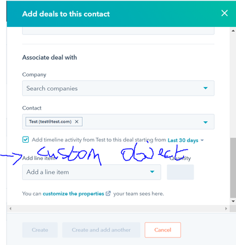Click the Quantity input field
The width and height of the screenshot is (236, 245).
coord(180,172)
